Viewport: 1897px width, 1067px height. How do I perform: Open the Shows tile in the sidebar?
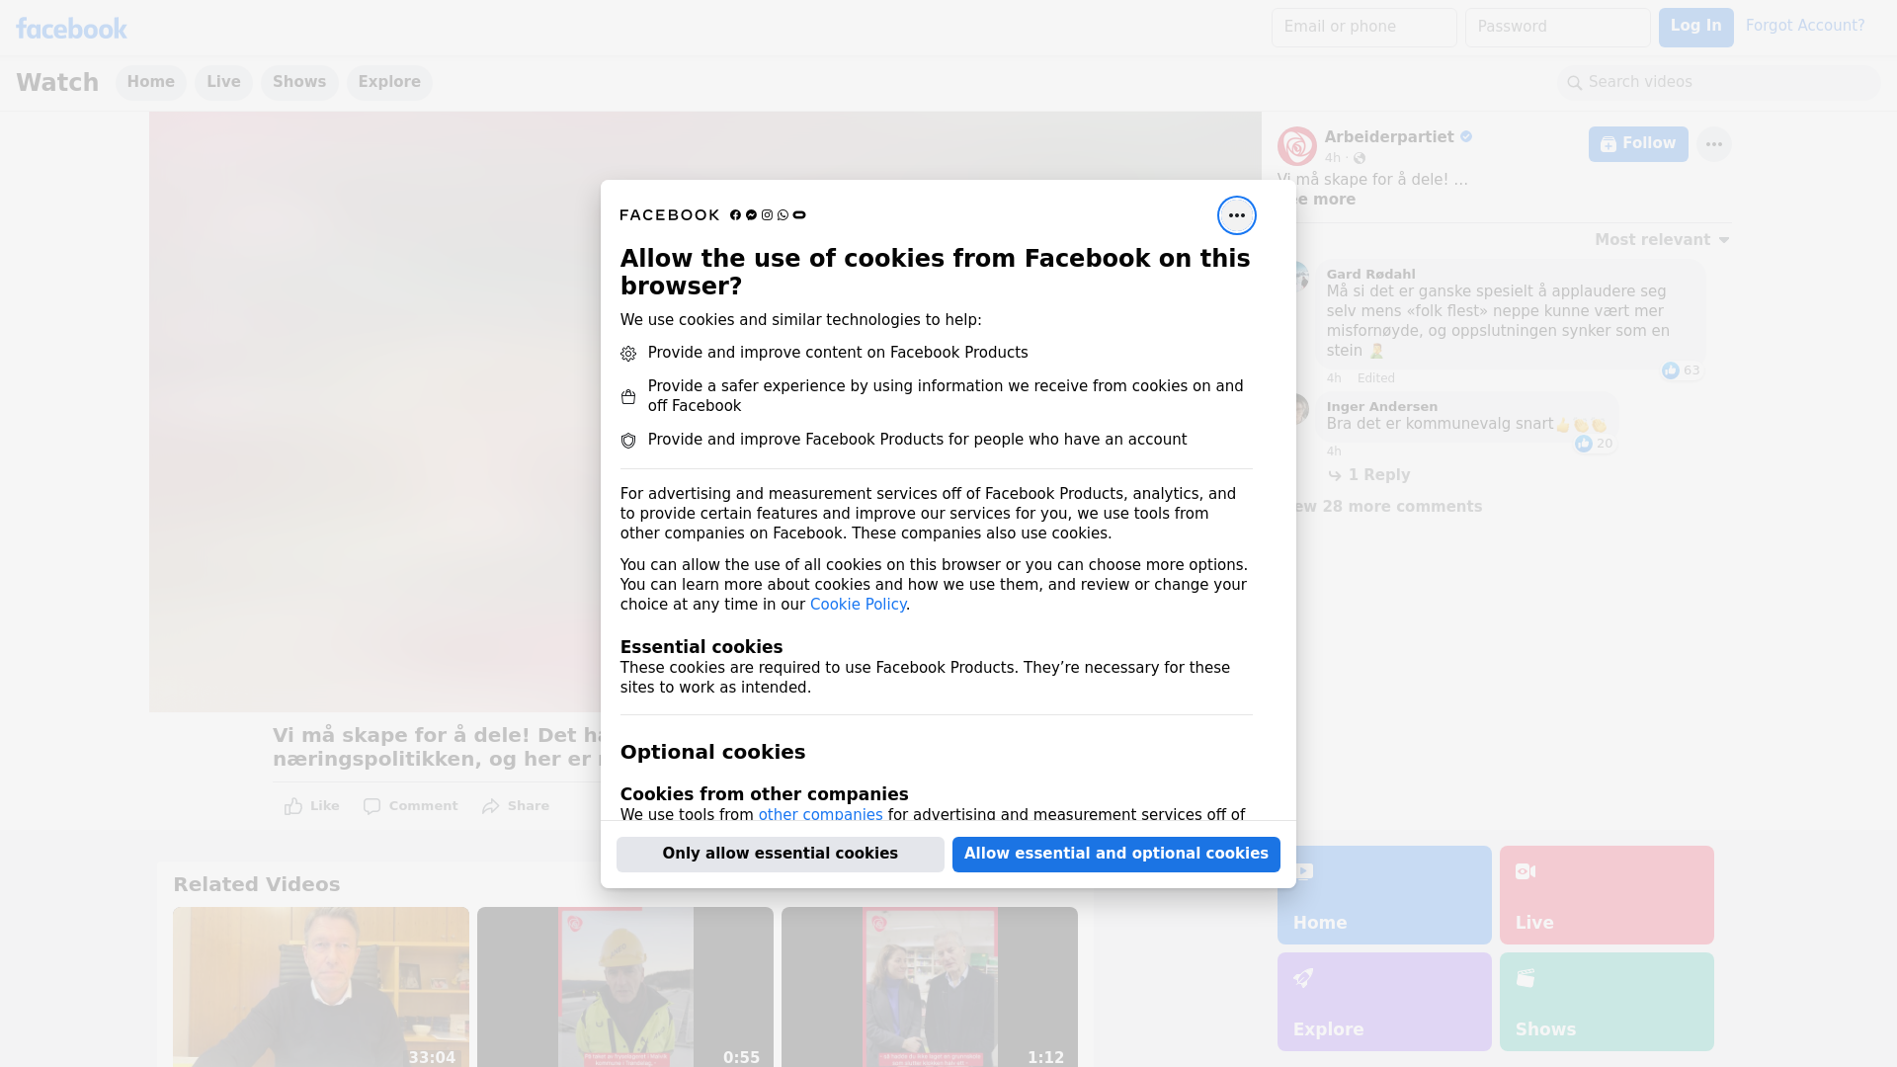tap(1607, 1002)
